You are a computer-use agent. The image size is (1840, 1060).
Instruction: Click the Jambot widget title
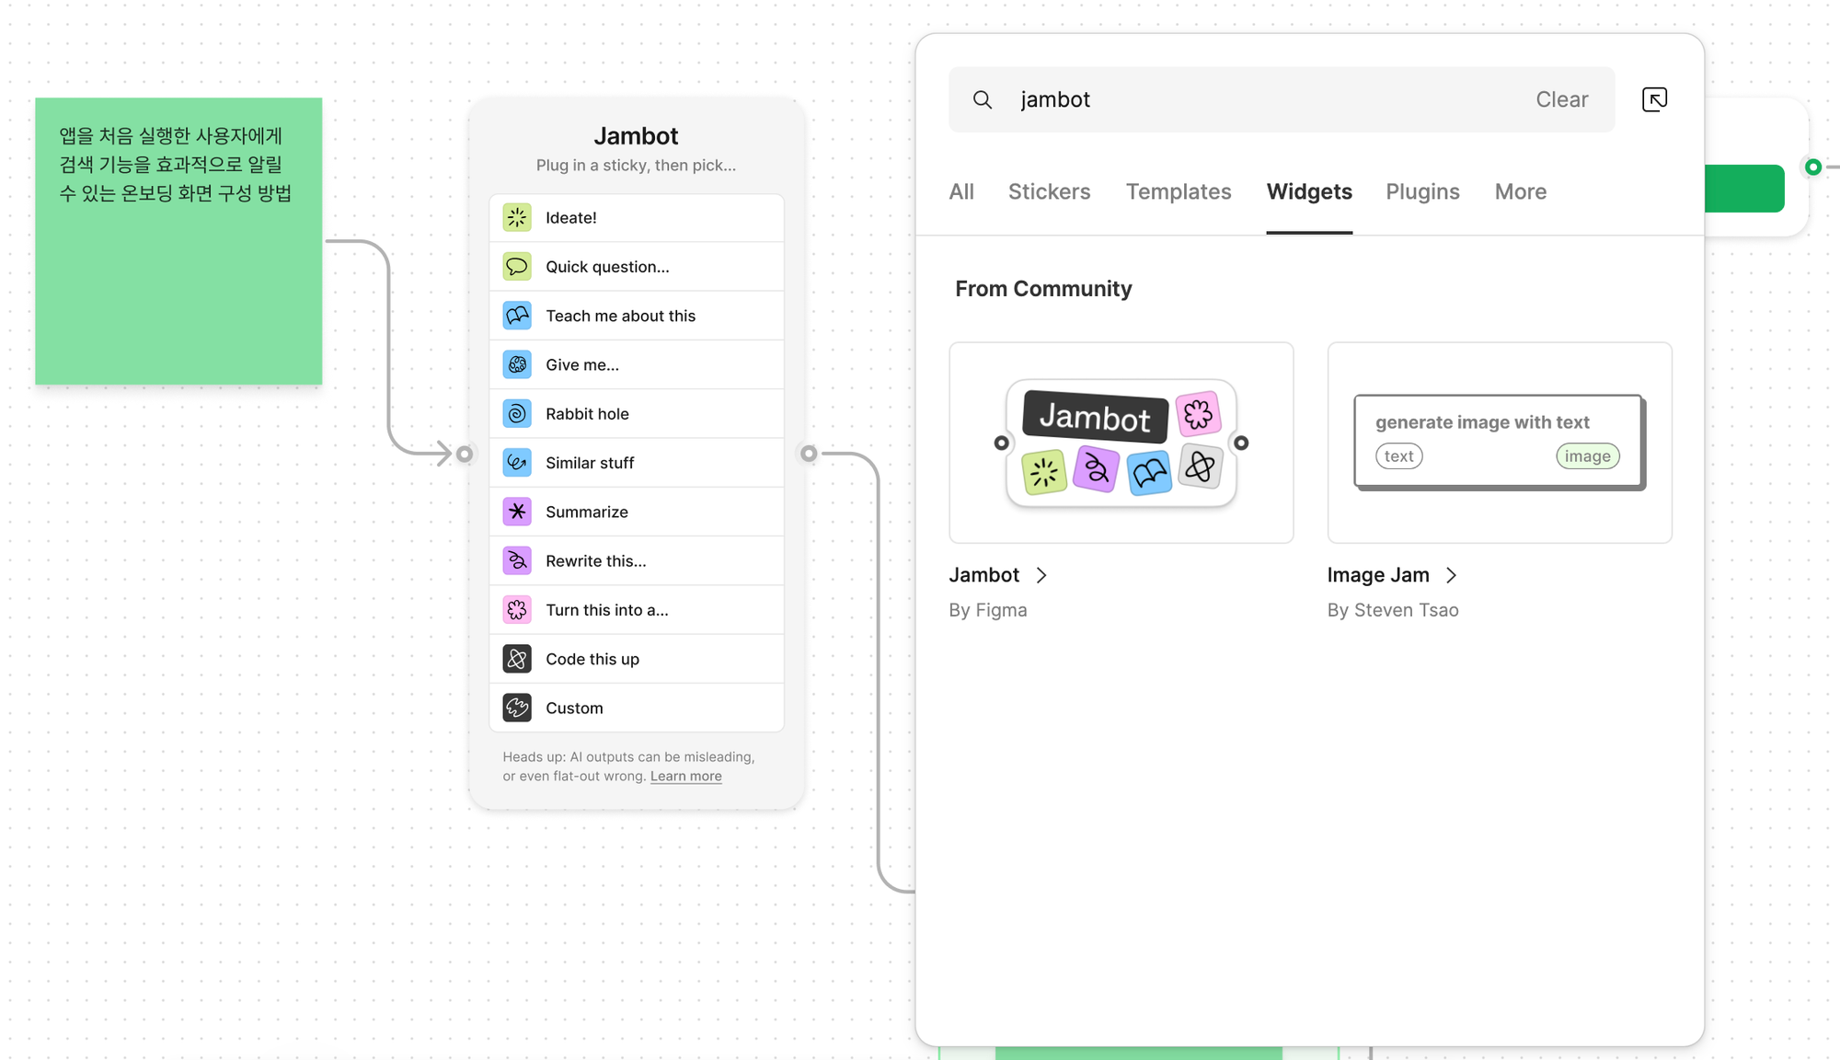point(636,136)
